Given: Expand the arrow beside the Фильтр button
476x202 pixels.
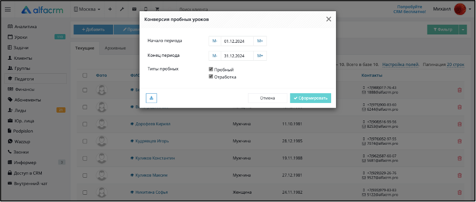Looking at the screenshot, I should (x=463, y=30).
